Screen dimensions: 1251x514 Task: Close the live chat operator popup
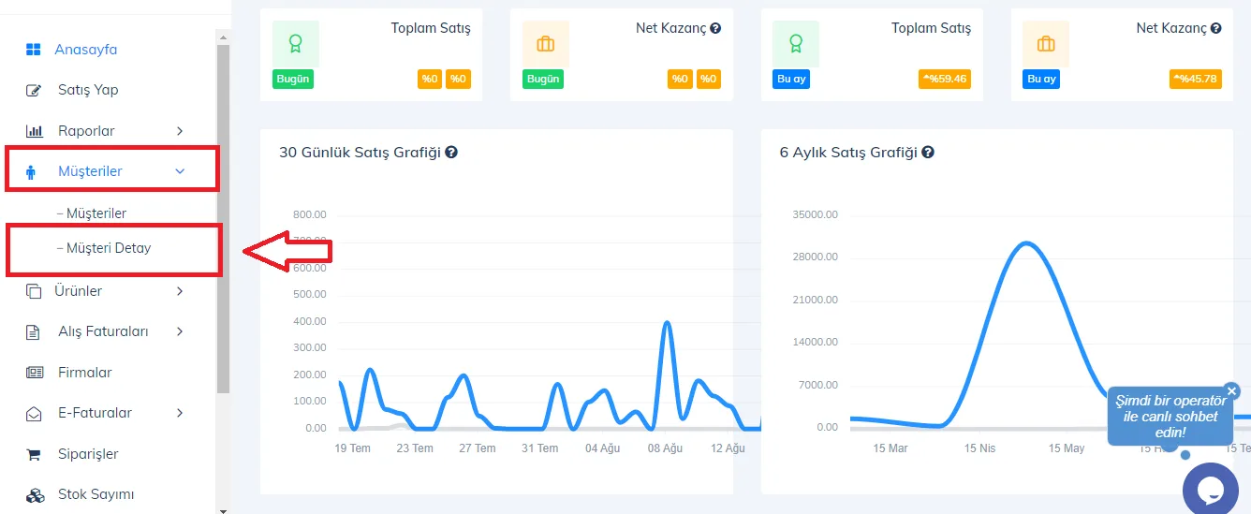(x=1231, y=391)
